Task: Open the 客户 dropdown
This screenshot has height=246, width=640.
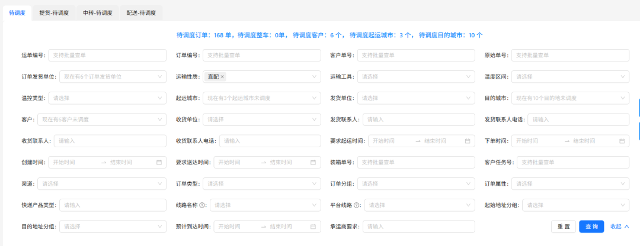Action: click(102, 119)
